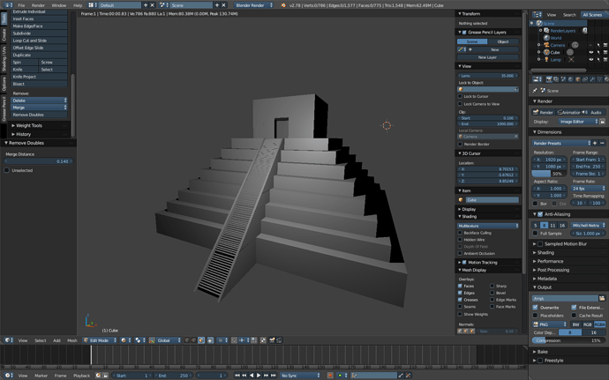Click the Subdivide button
Image resolution: width=609 pixels, height=380 pixels.
tap(39, 34)
